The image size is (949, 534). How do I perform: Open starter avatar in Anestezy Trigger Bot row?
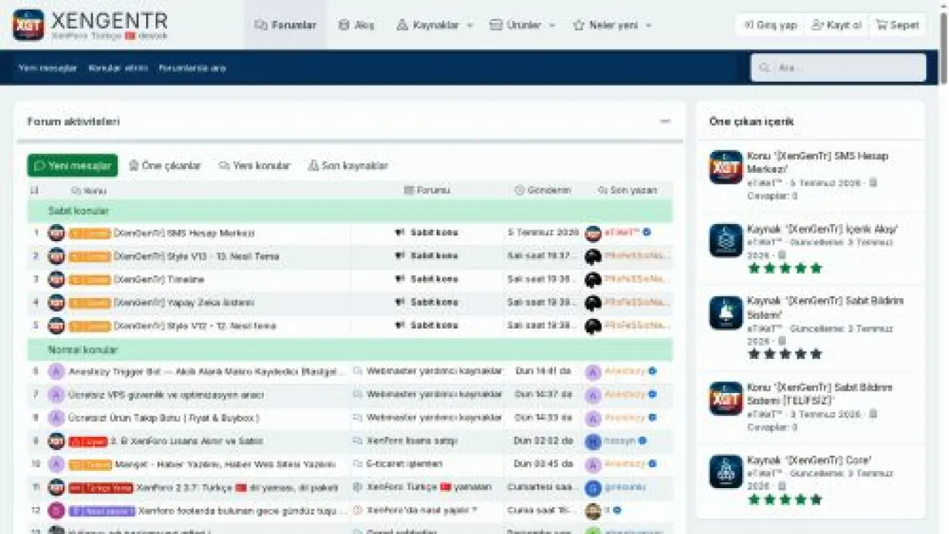pyautogui.click(x=56, y=372)
